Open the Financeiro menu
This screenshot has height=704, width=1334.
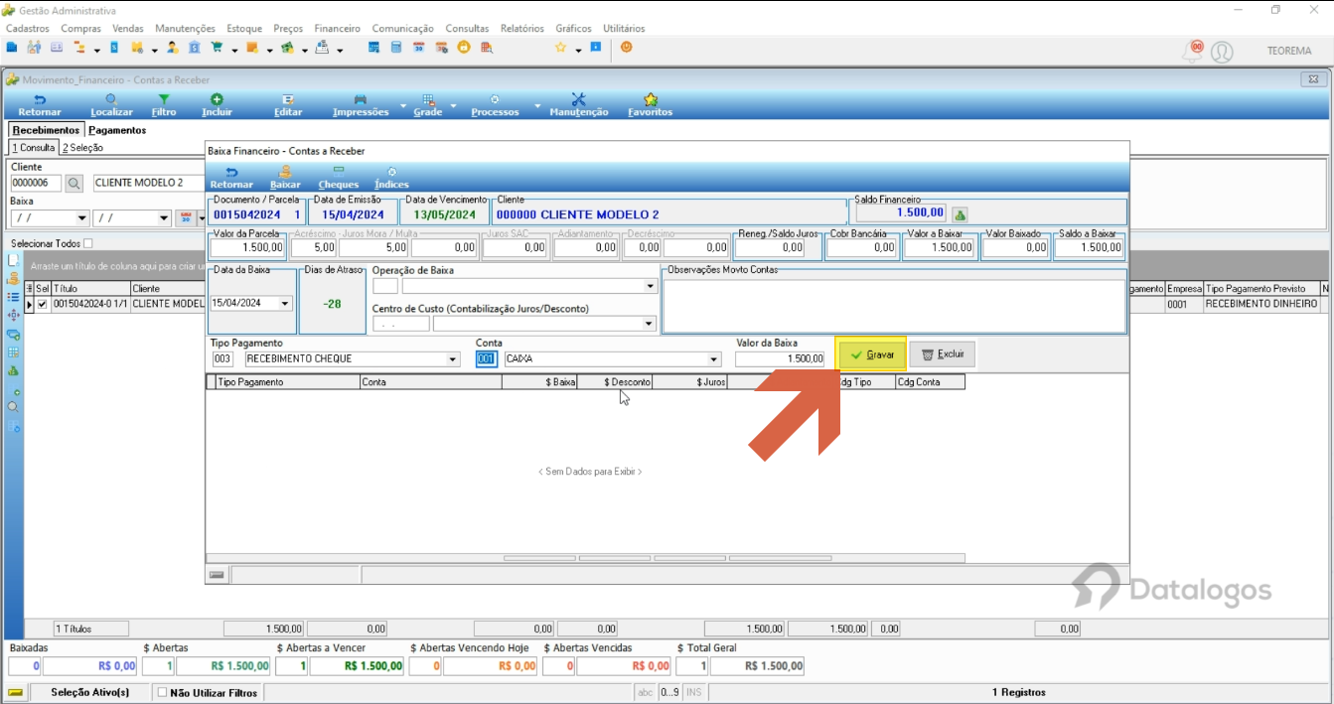337,29
